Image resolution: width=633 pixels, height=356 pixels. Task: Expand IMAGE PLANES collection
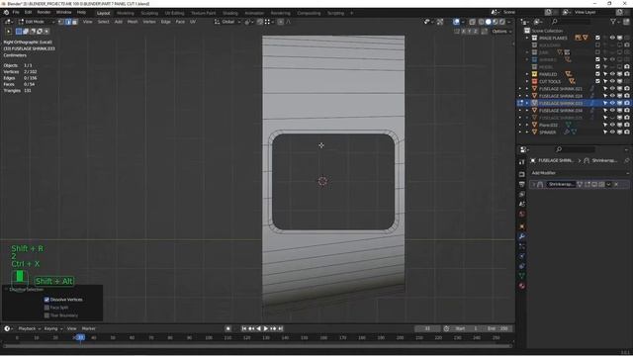pos(527,38)
